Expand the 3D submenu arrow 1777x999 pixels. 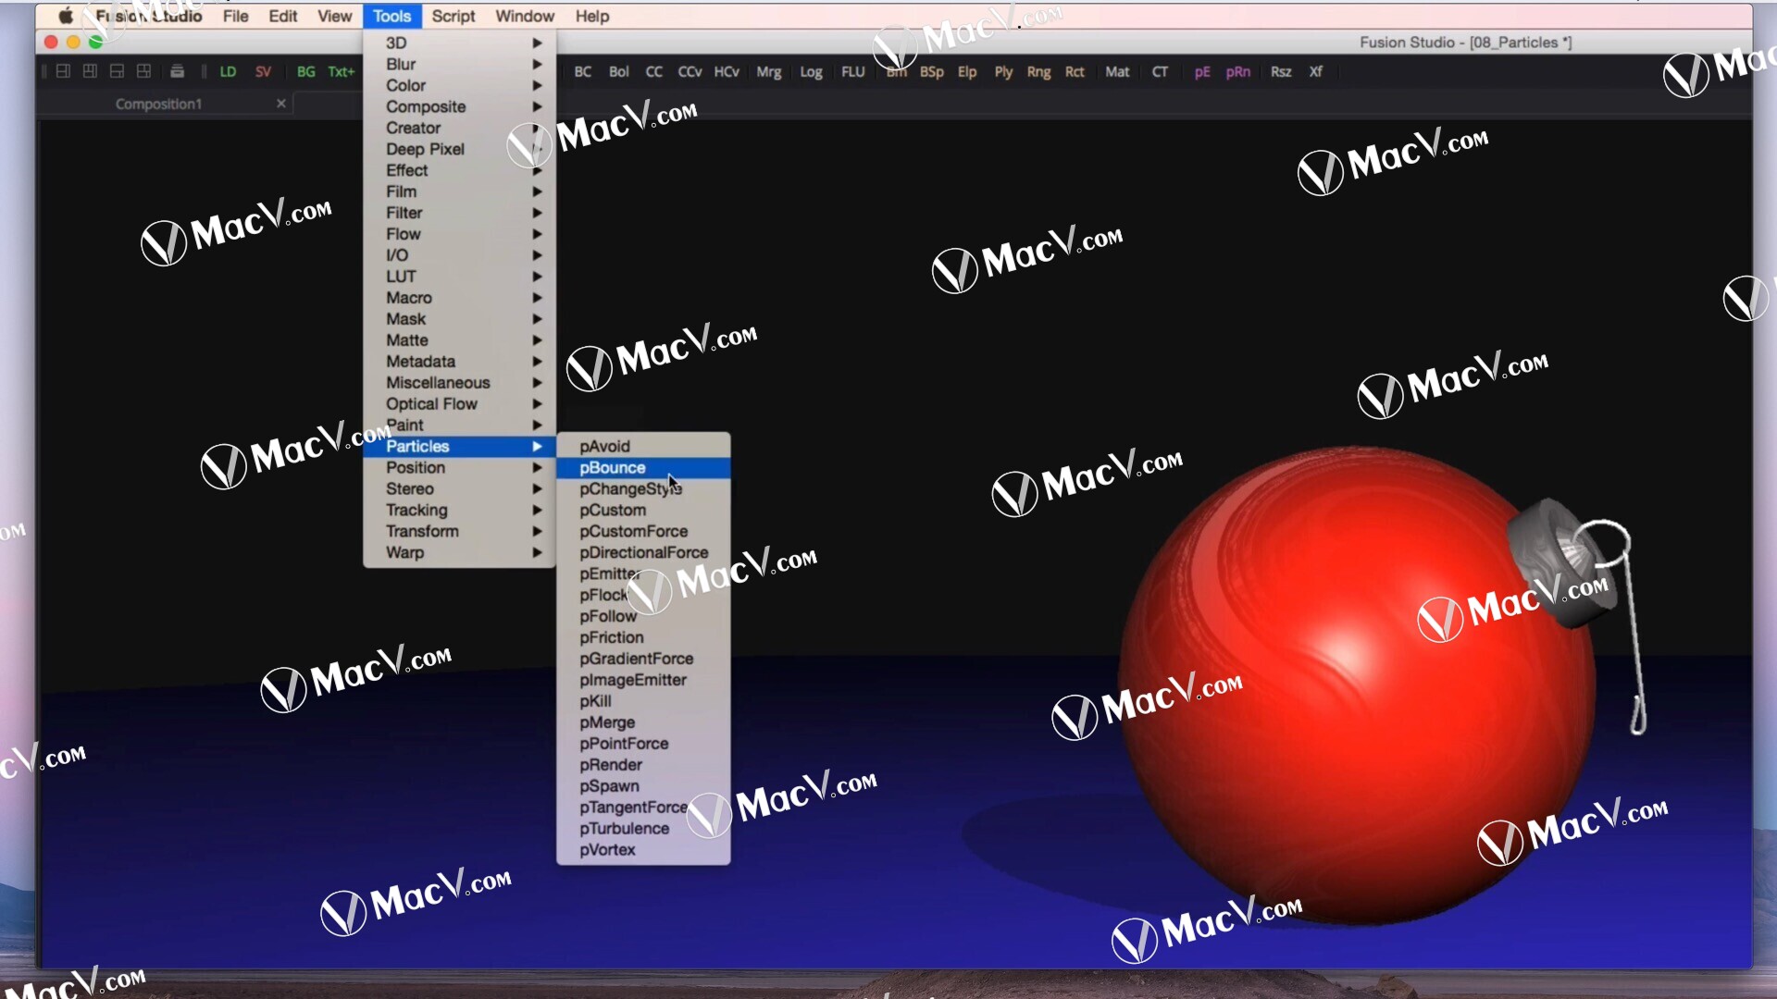click(x=537, y=43)
